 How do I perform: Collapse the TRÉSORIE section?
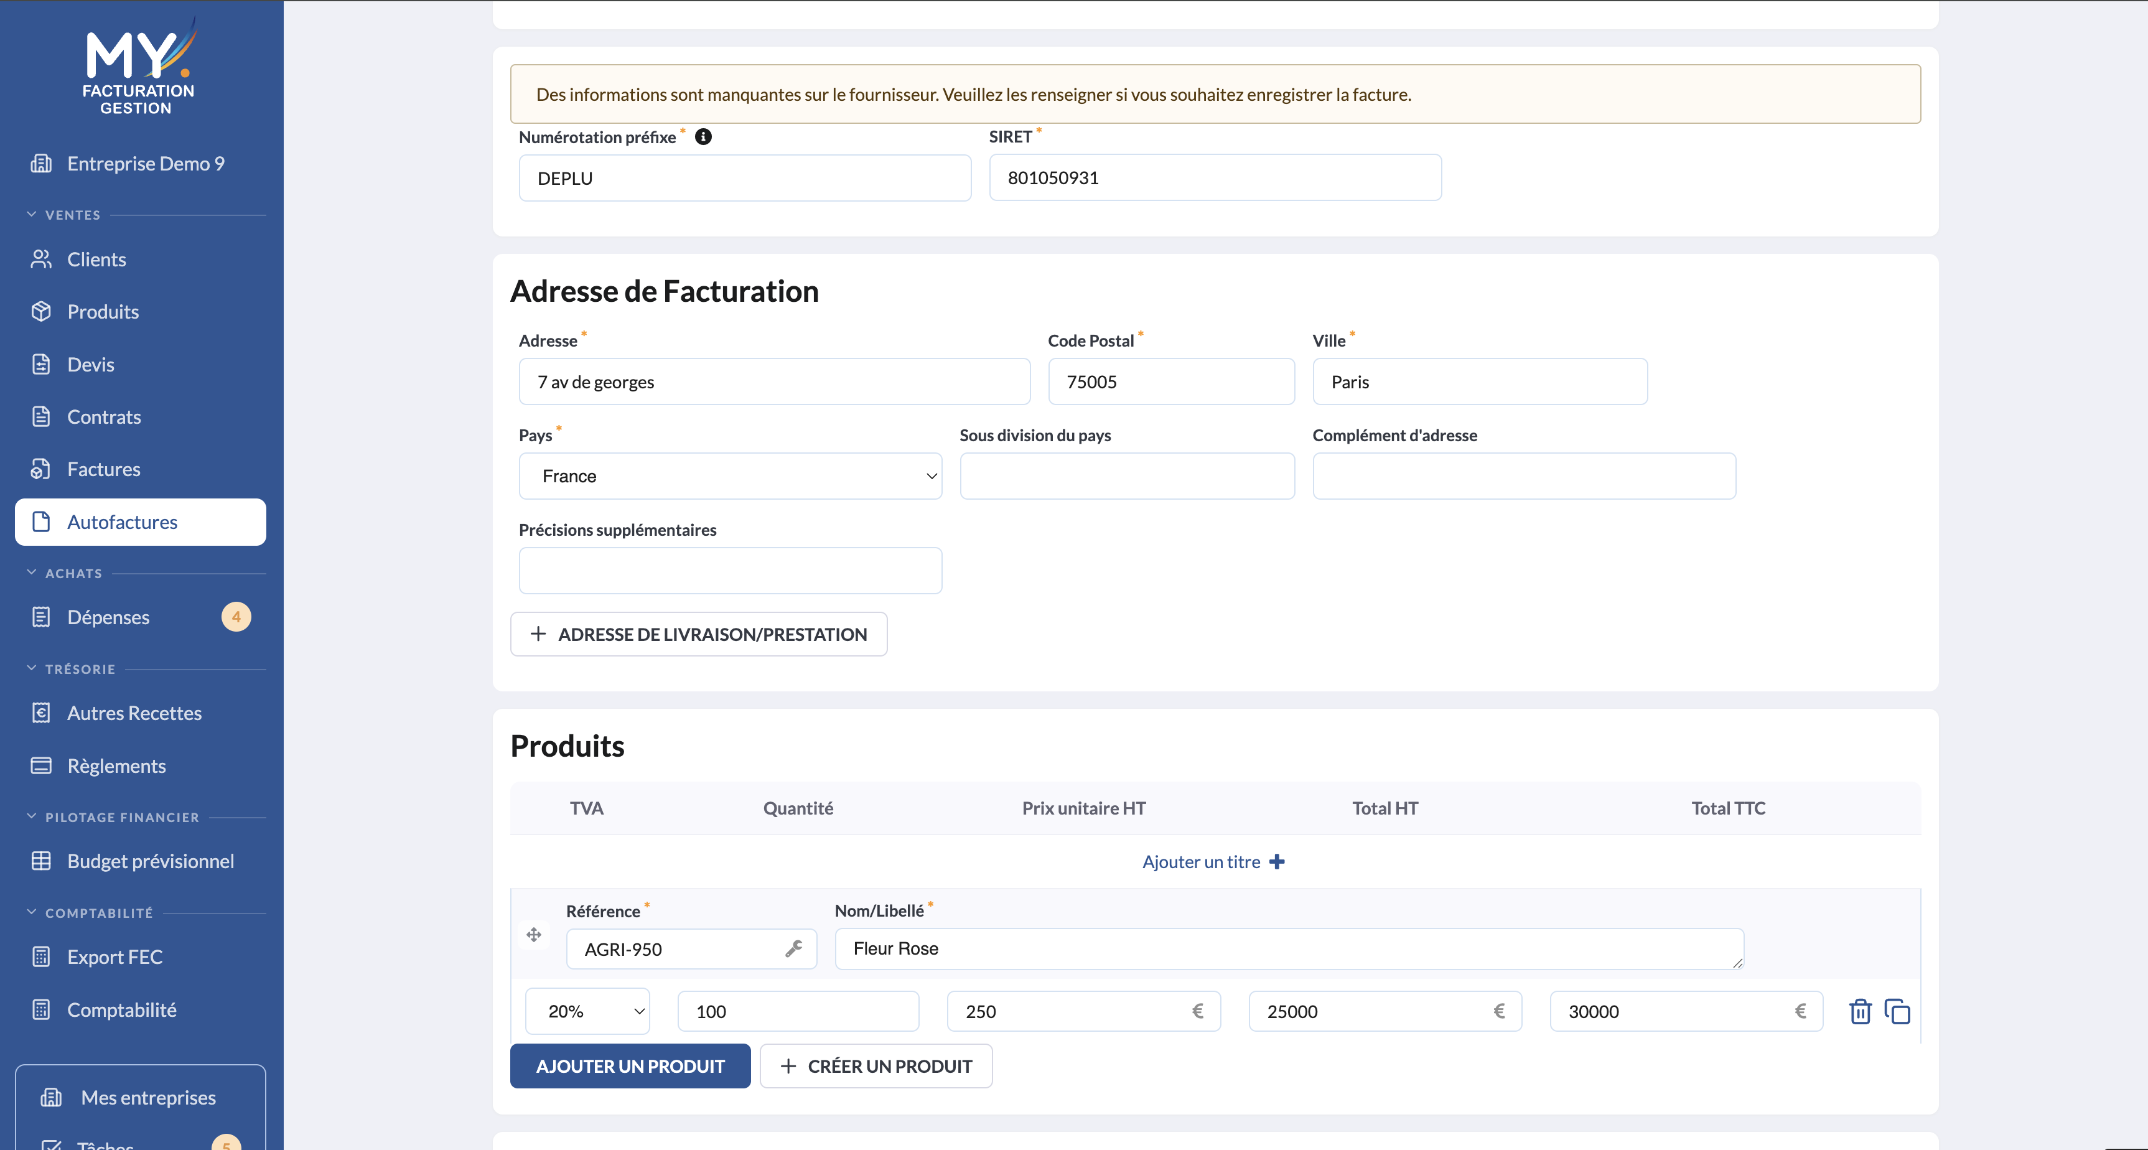coord(32,669)
